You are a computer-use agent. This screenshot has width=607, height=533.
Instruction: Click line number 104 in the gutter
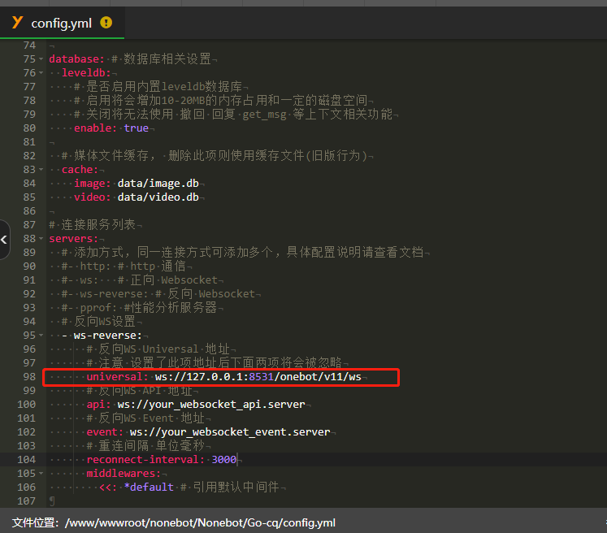[x=26, y=460]
